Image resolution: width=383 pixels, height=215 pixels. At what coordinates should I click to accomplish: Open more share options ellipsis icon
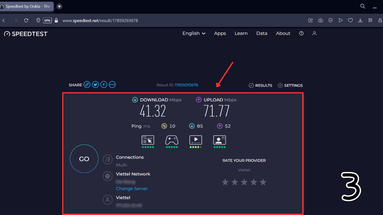tap(112, 85)
